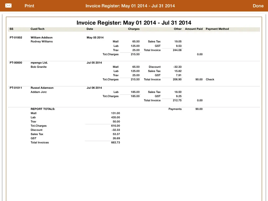
Task: Click report Sales Tax total 53.37
Action: tap(116, 134)
